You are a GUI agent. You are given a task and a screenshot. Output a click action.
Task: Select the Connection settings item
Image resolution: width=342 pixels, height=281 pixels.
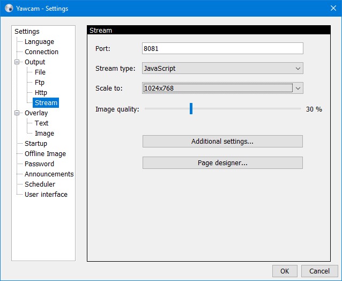coord(41,51)
